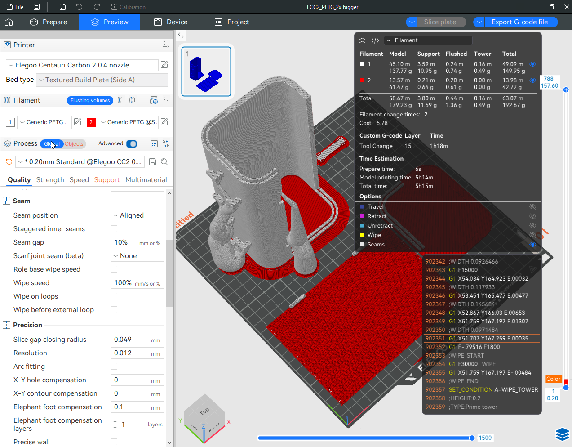Open Export G-code dropdown arrow

point(479,22)
